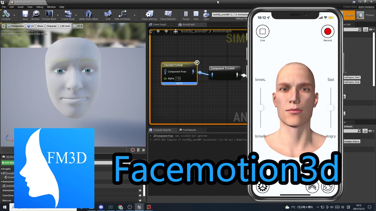
Task: Open Class Settings
Action: tap(149, 15)
